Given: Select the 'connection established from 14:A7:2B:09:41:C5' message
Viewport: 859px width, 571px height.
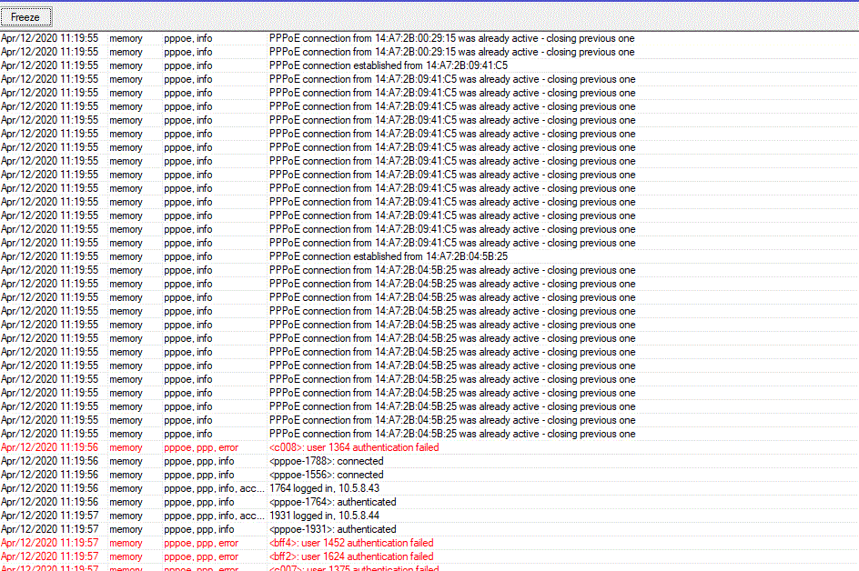Looking at the screenshot, I should [389, 65].
